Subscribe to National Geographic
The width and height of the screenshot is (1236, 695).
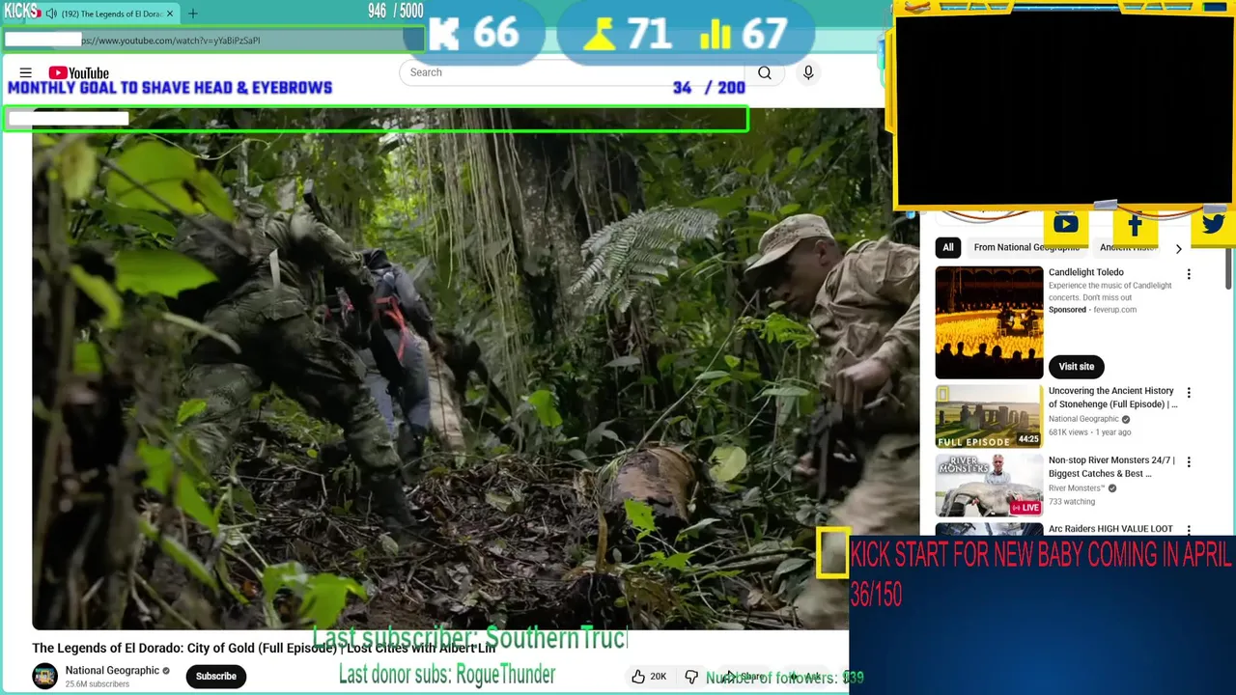point(216,677)
